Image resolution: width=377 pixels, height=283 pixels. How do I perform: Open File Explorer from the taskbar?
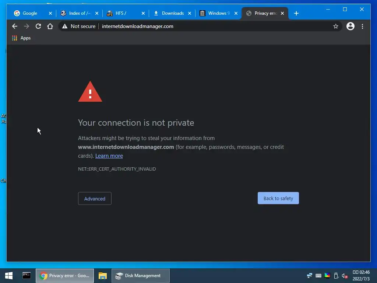(x=103, y=276)
